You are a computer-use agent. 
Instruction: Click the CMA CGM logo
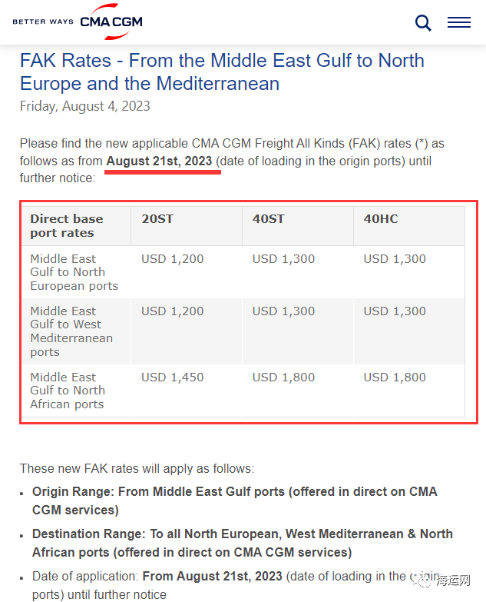(x=111, y=22)
